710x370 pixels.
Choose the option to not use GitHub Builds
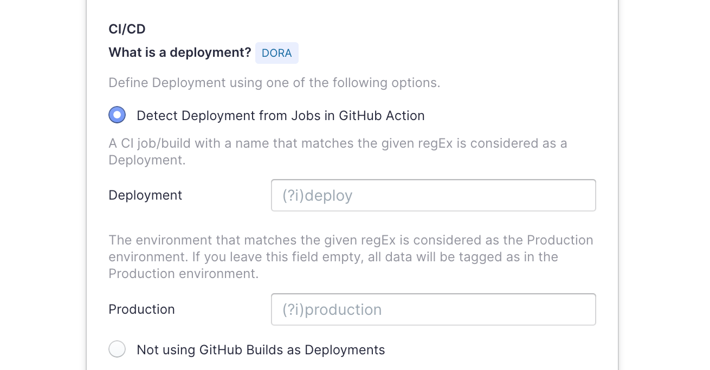coord(117,349)
